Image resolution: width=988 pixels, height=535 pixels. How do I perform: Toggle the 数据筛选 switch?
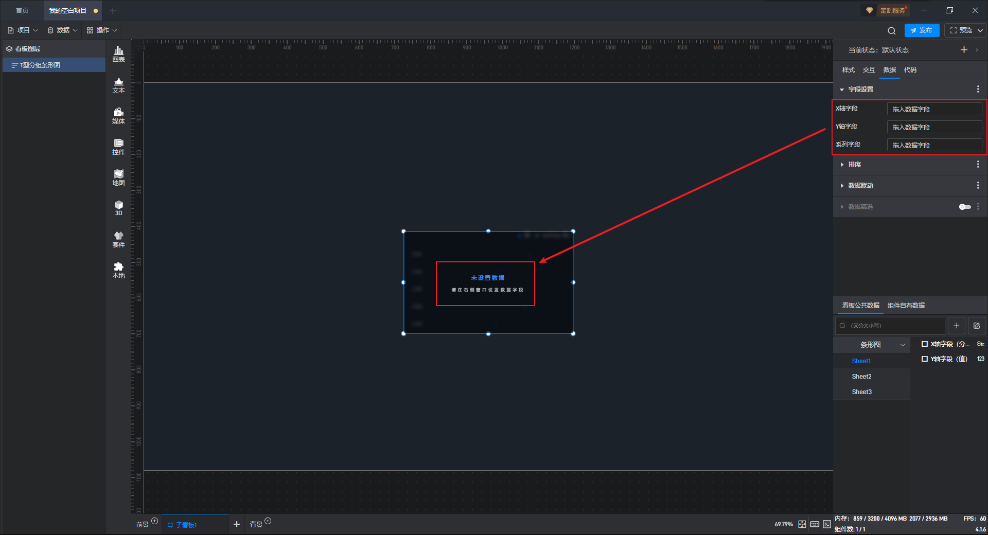click(x=965, y=207)
